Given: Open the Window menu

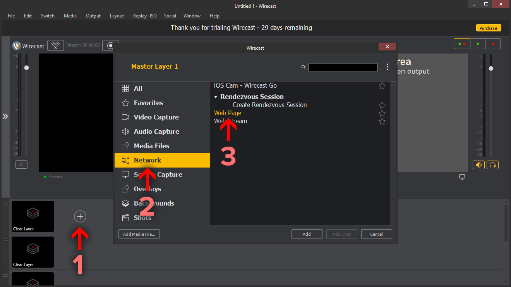Looking at the screenshot, I should click(x=192, y=16).
